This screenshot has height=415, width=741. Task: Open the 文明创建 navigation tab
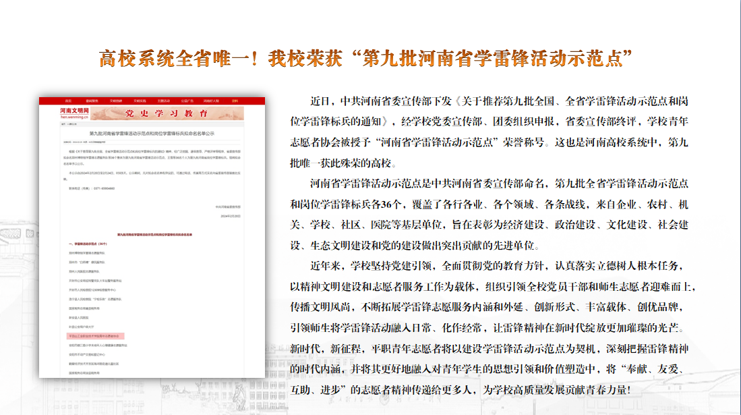coord(115,101)
